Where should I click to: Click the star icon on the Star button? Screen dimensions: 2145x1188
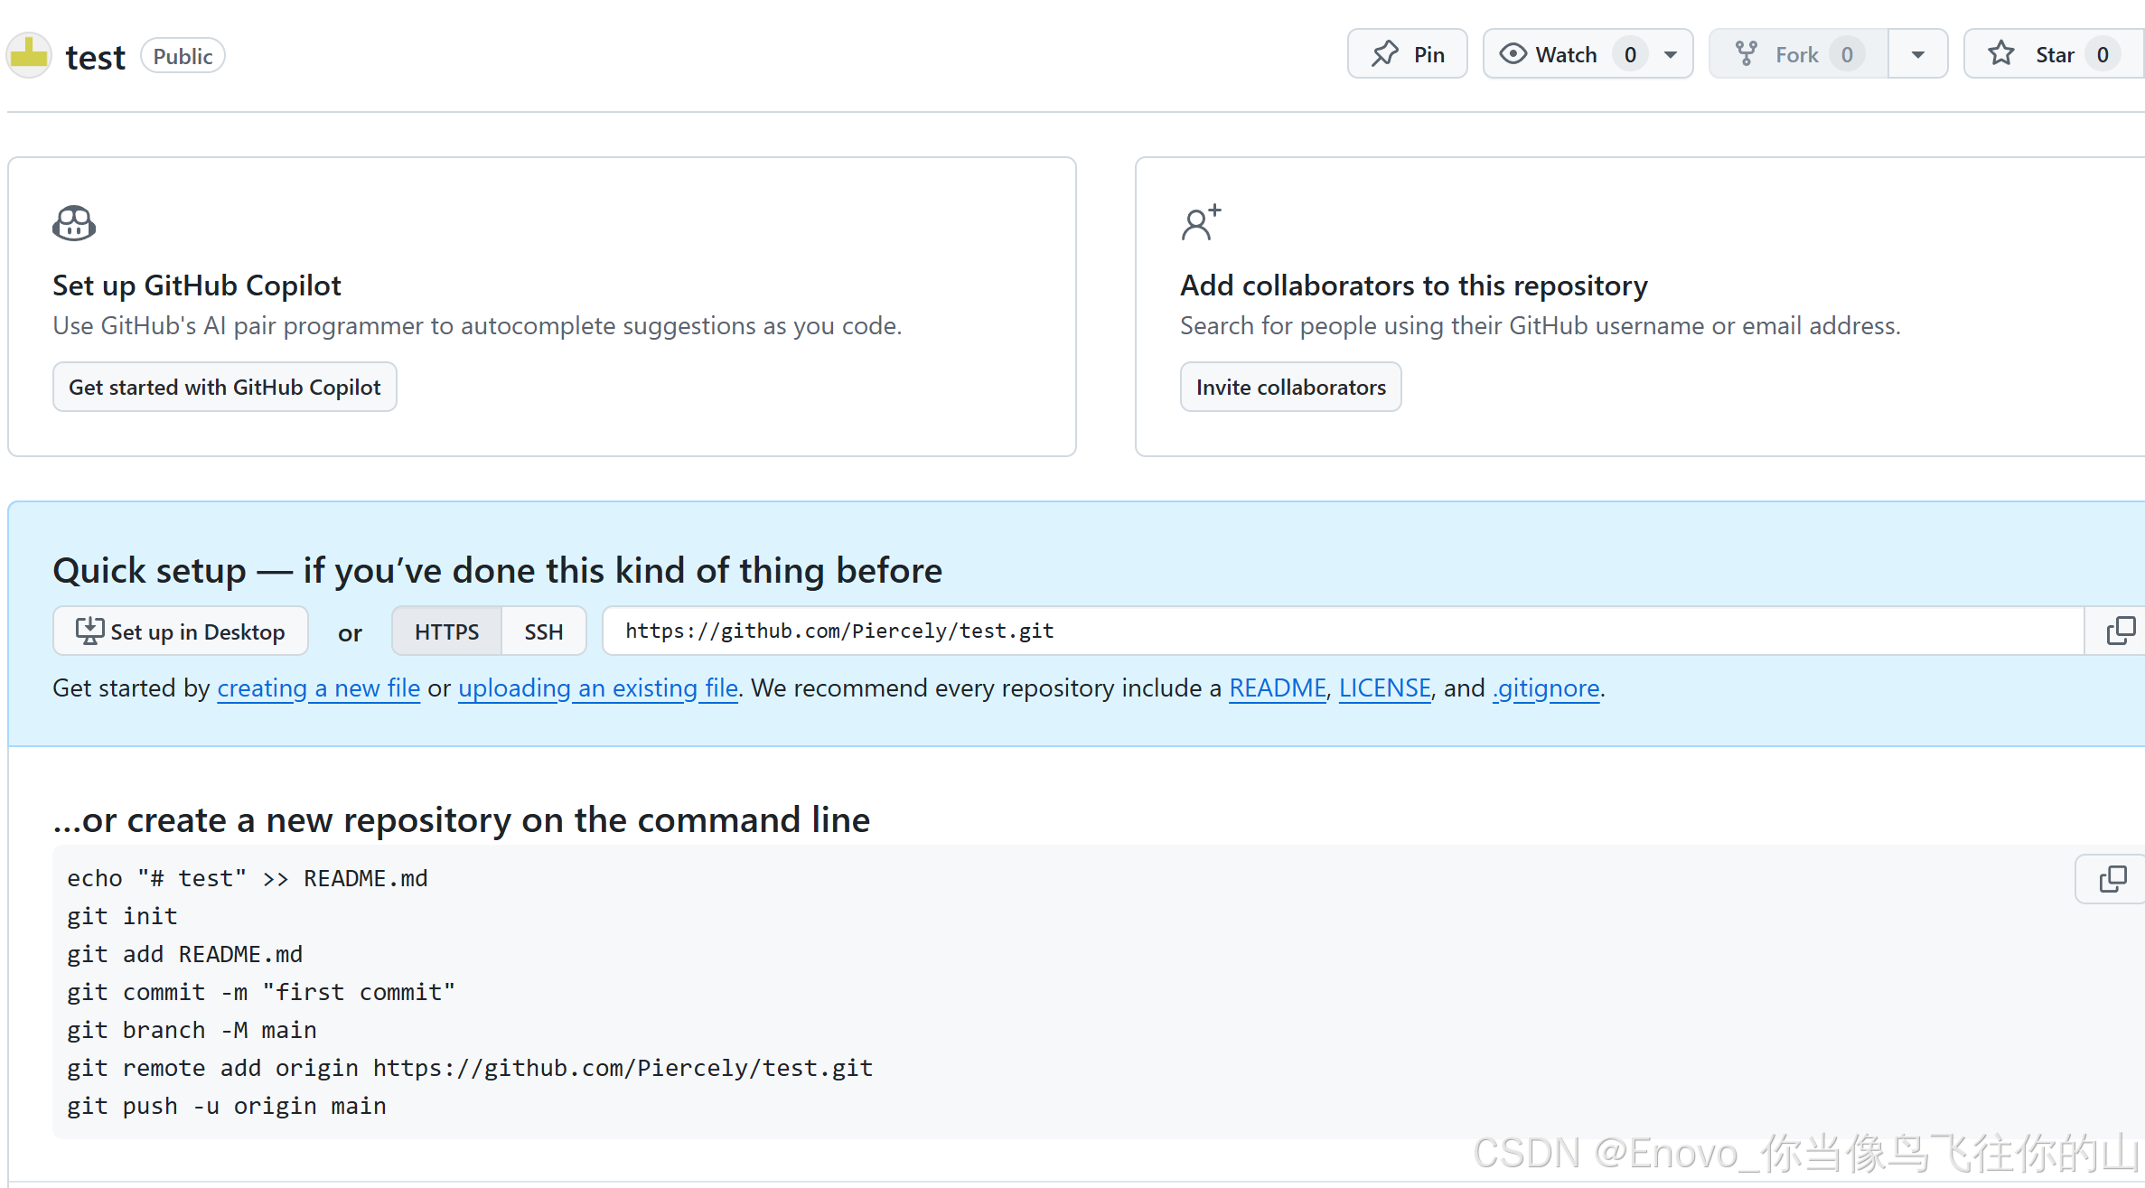click(2001, 54)
